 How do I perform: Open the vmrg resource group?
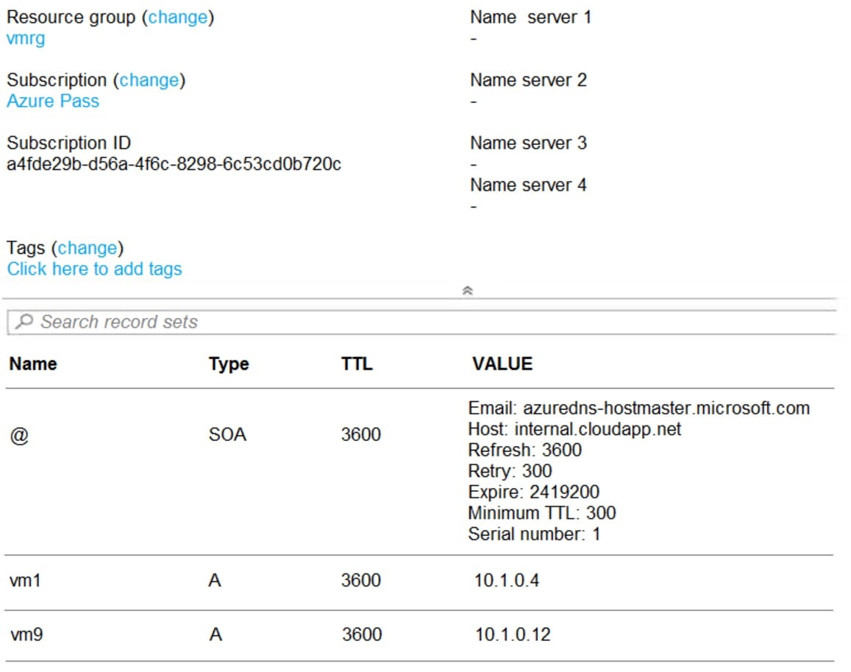pos(26,38)
